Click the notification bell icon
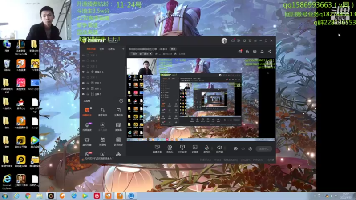This screenshot has height=200, width=356. (x=262, y=52)
